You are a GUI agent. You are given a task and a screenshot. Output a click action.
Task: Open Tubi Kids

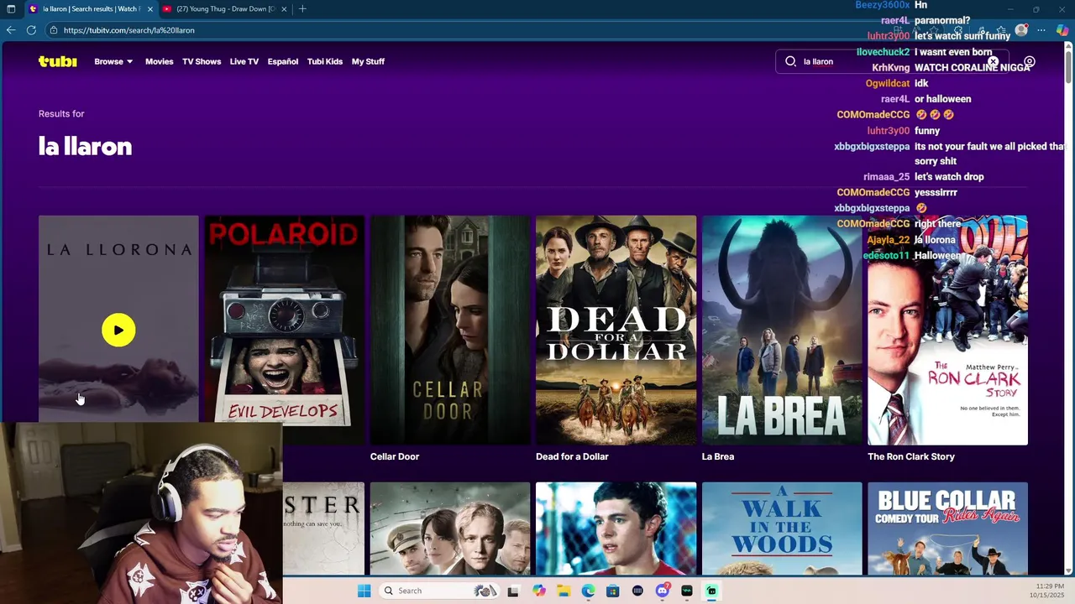325,61
